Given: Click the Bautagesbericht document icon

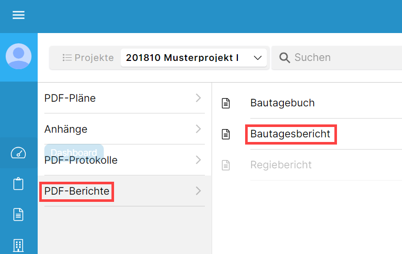Looking at the screenshot, I should (x=226, y=134).
